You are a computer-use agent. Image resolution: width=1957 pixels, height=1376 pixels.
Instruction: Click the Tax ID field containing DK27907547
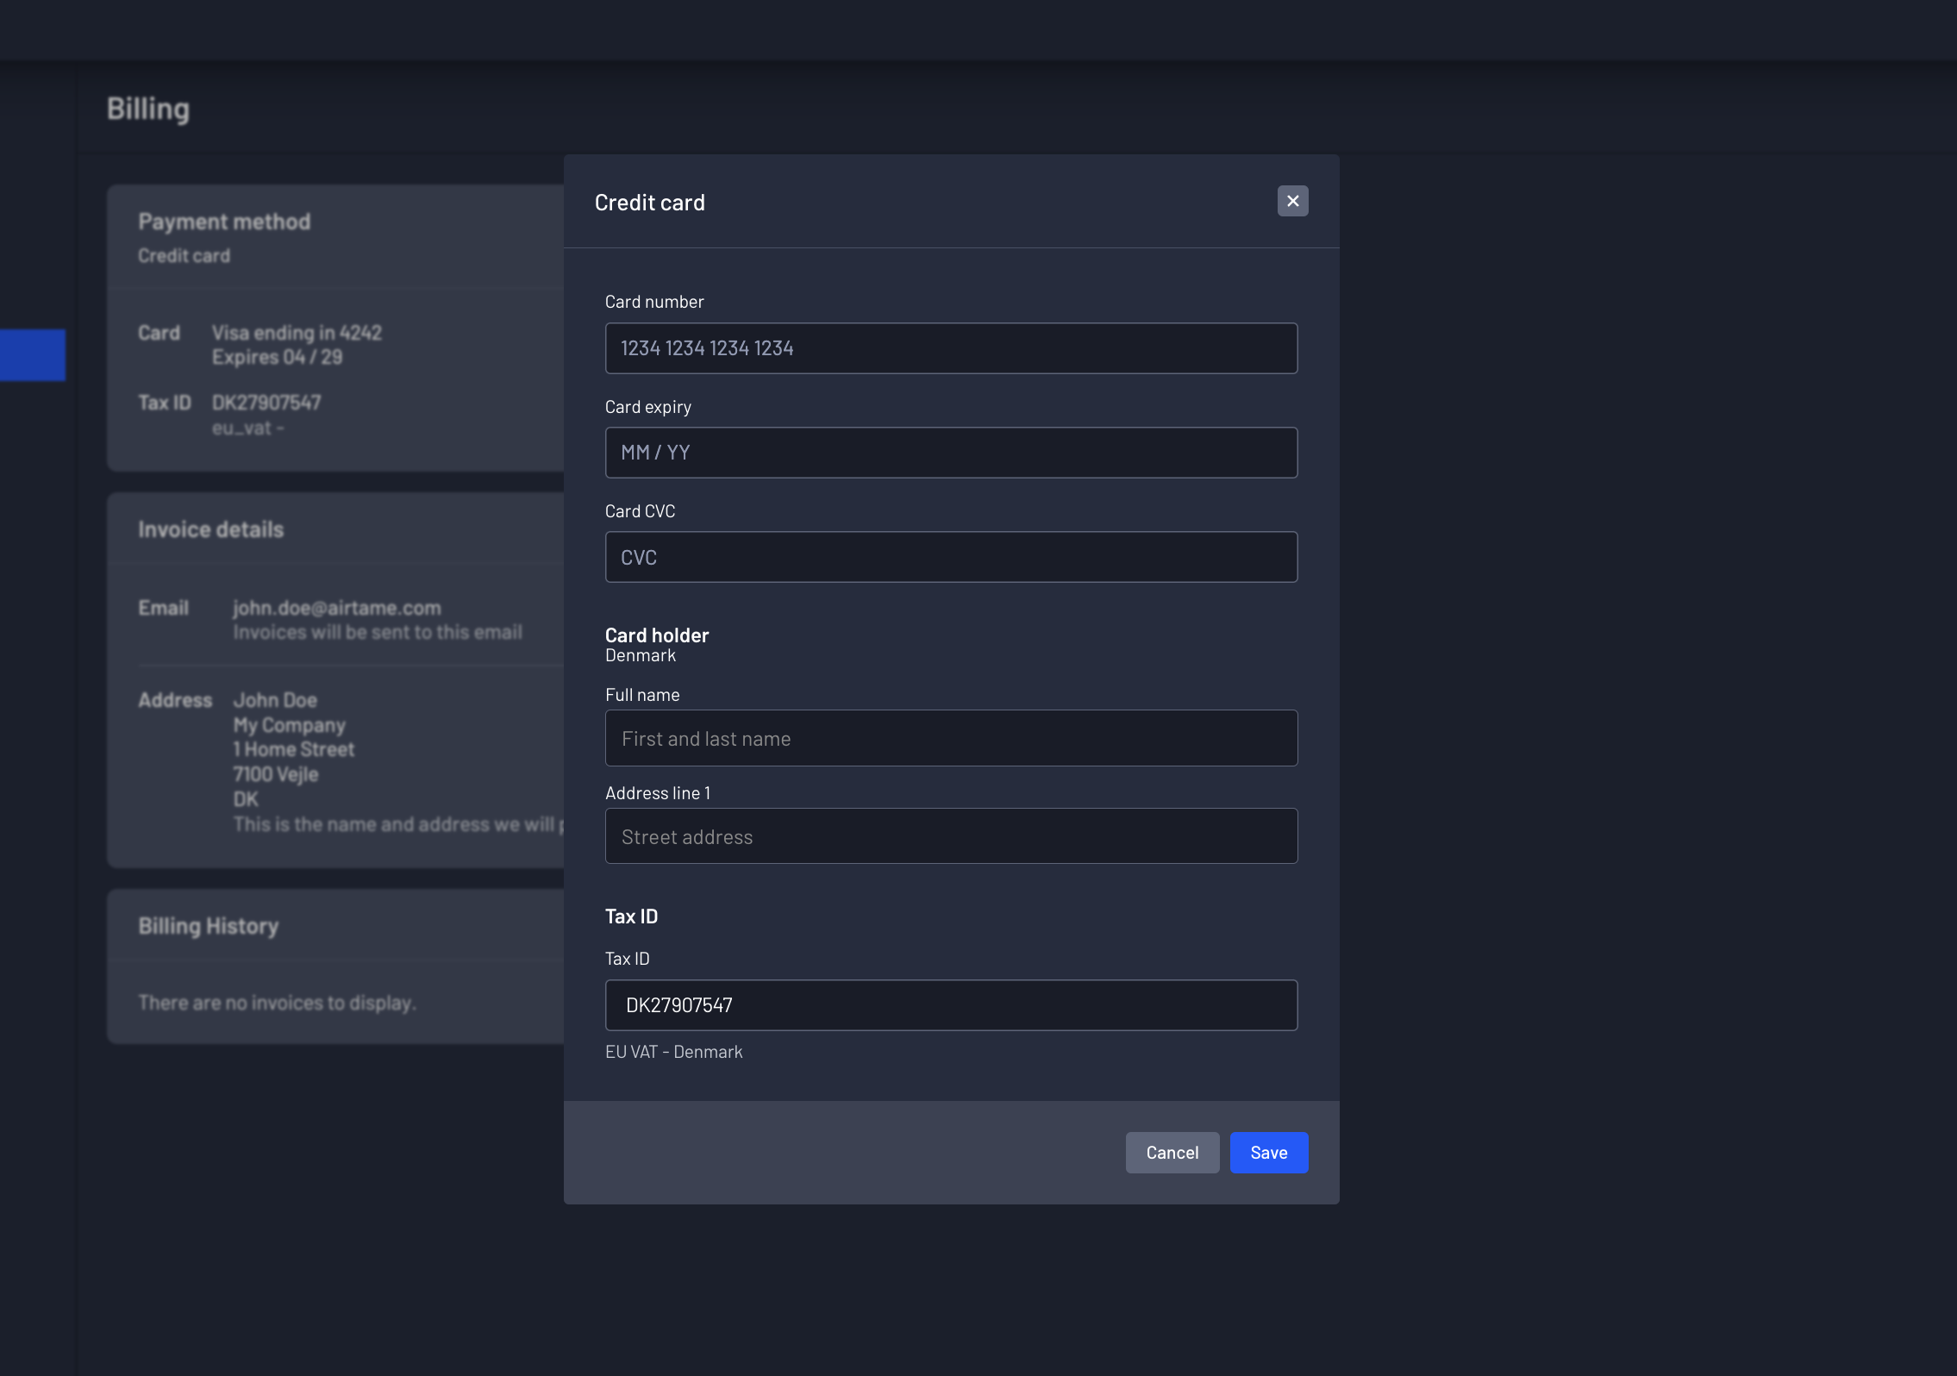[x=951, y=1005]
